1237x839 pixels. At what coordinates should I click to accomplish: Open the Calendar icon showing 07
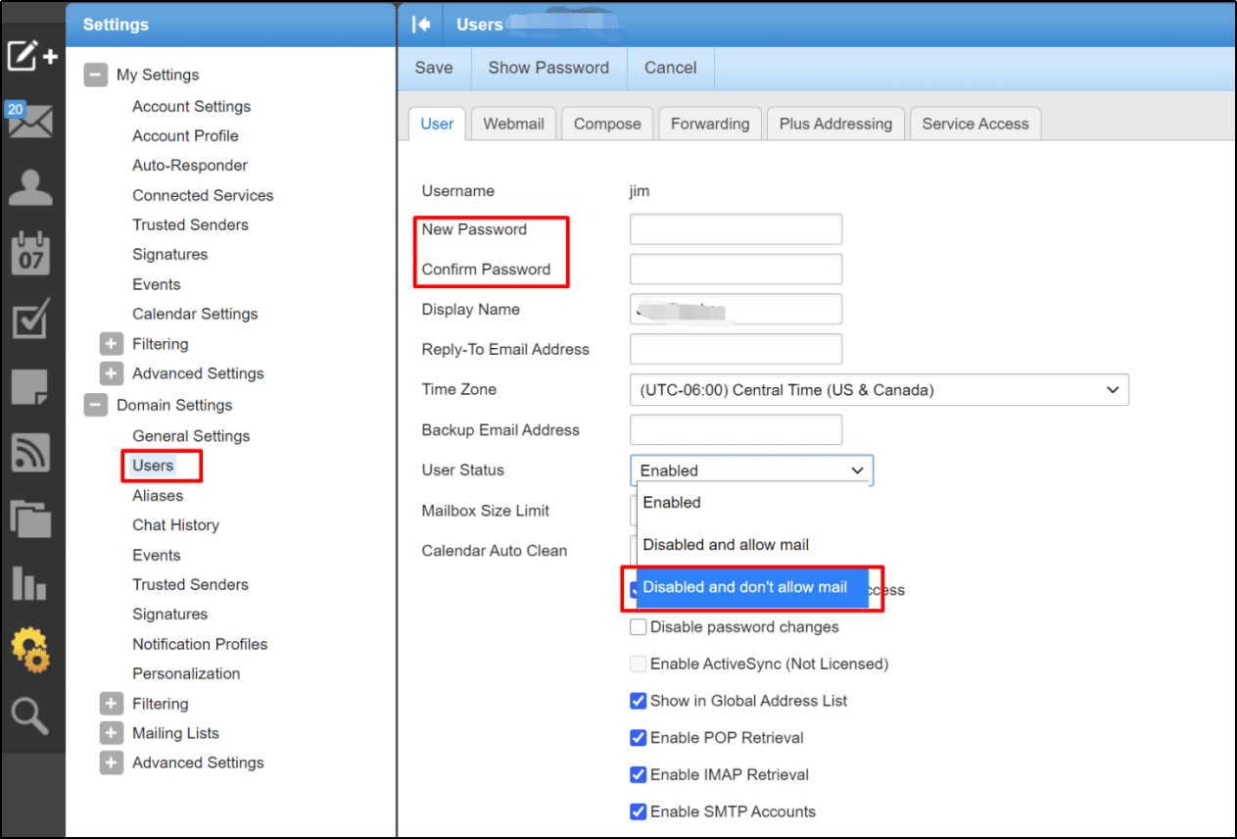point(30,253)
